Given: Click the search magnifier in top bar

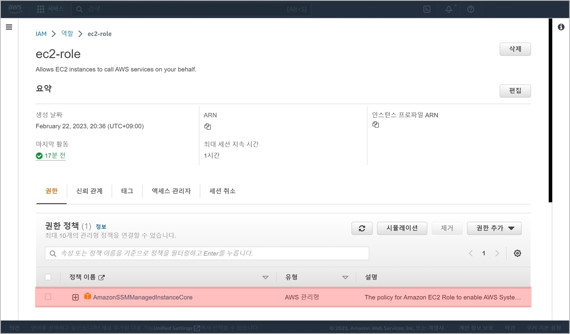Looking at the screenshot, I should click(x=79, y=9).
